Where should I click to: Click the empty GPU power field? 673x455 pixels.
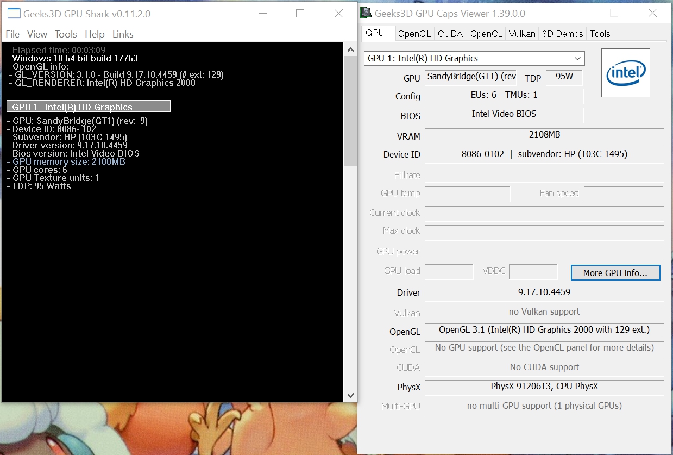[544, 252]
